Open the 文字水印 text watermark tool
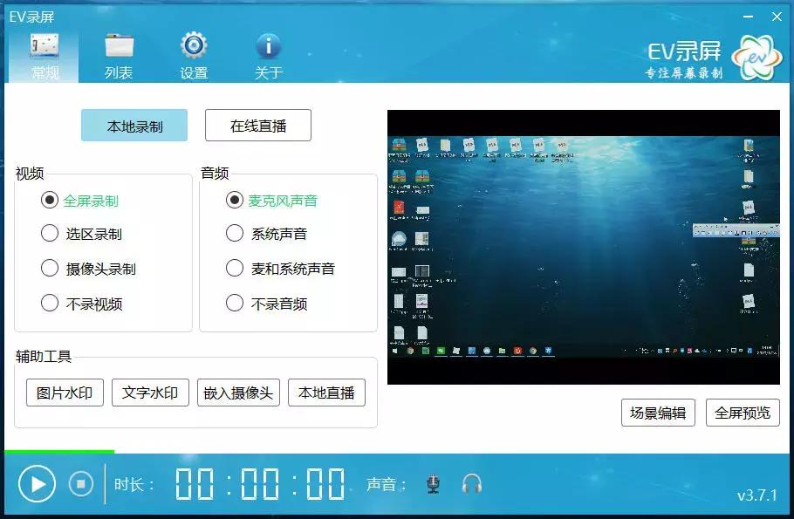Viewport: 794px width, 519px height. tap(150, 392)
